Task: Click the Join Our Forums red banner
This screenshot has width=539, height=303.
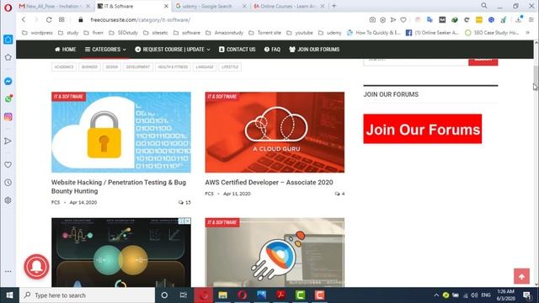Action: point(423,129)
